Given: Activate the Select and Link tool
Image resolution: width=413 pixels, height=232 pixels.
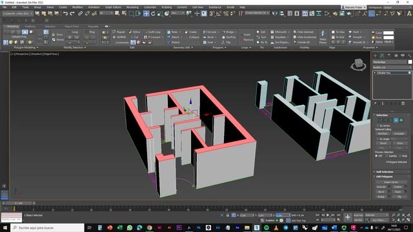Looking at the screenshot, I should (80, 14).
